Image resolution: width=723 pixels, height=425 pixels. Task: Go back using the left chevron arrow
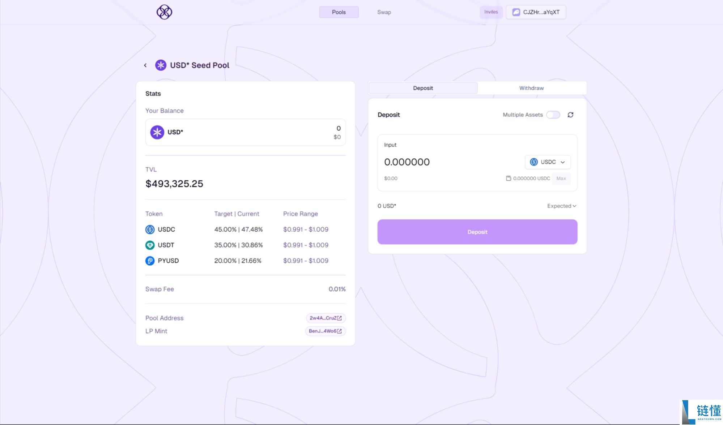[x=145, y=65]
